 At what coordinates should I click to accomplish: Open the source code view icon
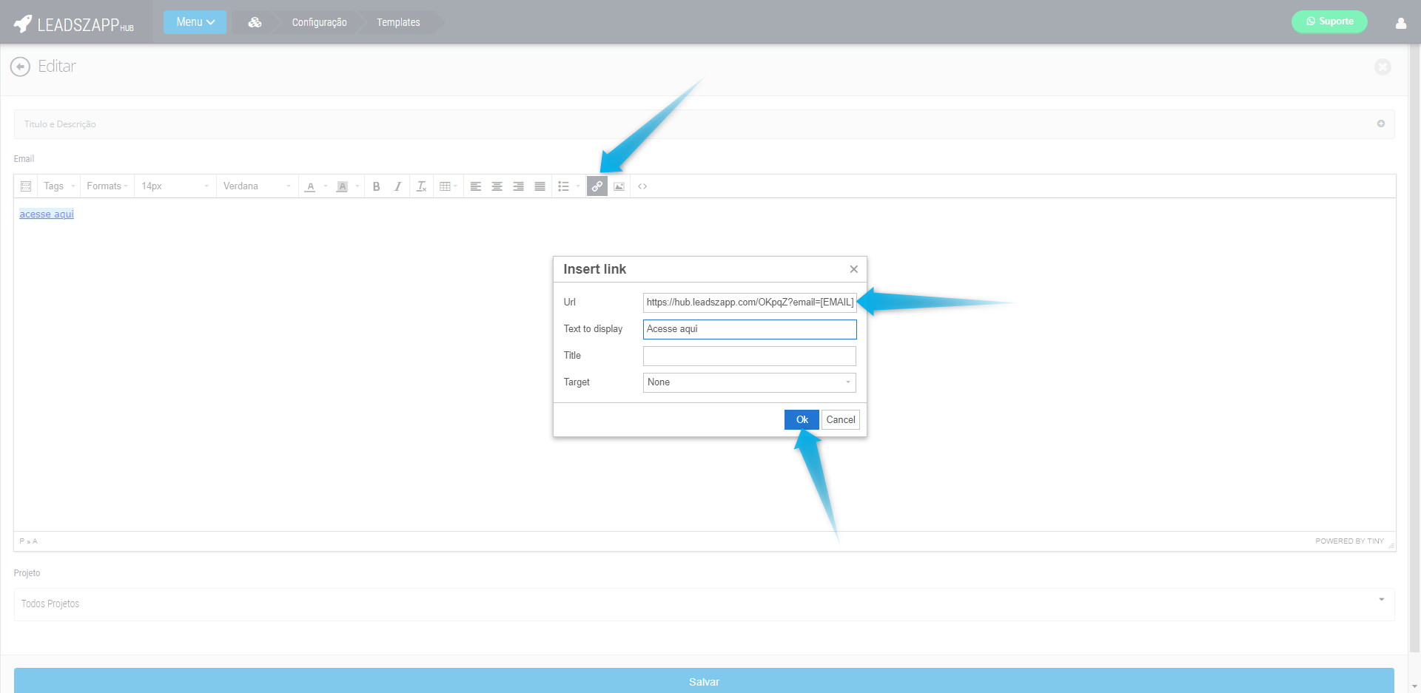[642, 186]
